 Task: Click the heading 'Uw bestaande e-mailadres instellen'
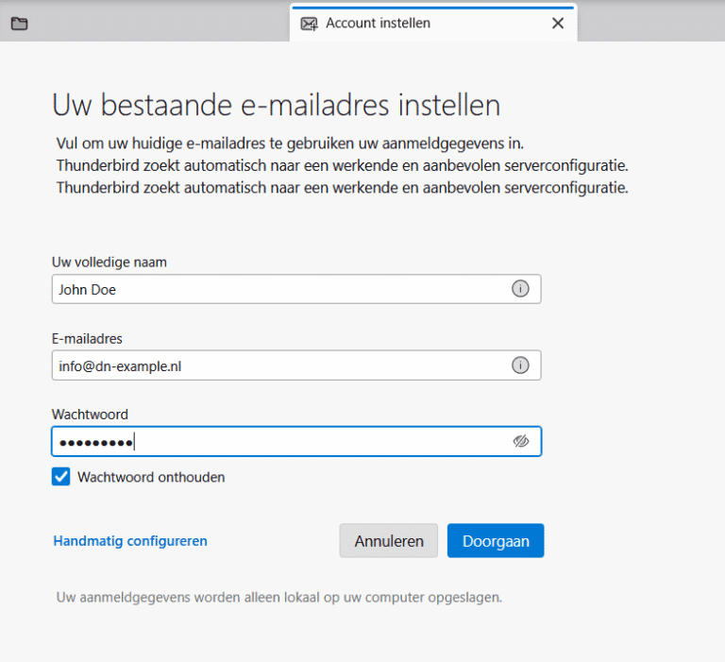point(276,104)
